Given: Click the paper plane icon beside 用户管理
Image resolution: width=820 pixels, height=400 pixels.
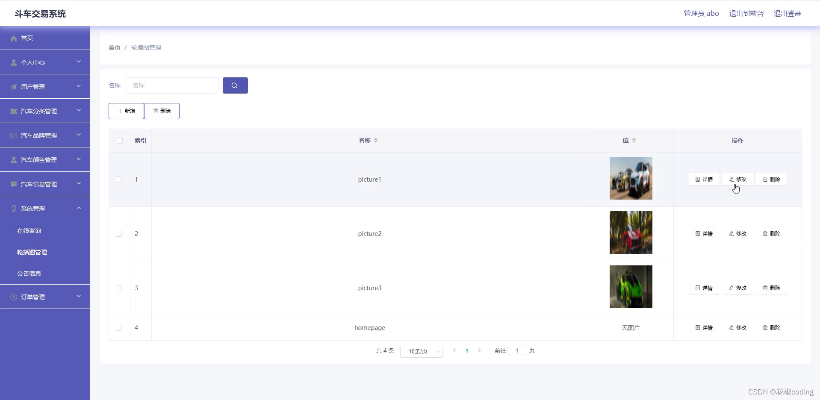Looking at the screenshot, I should (x=14, y=87).
